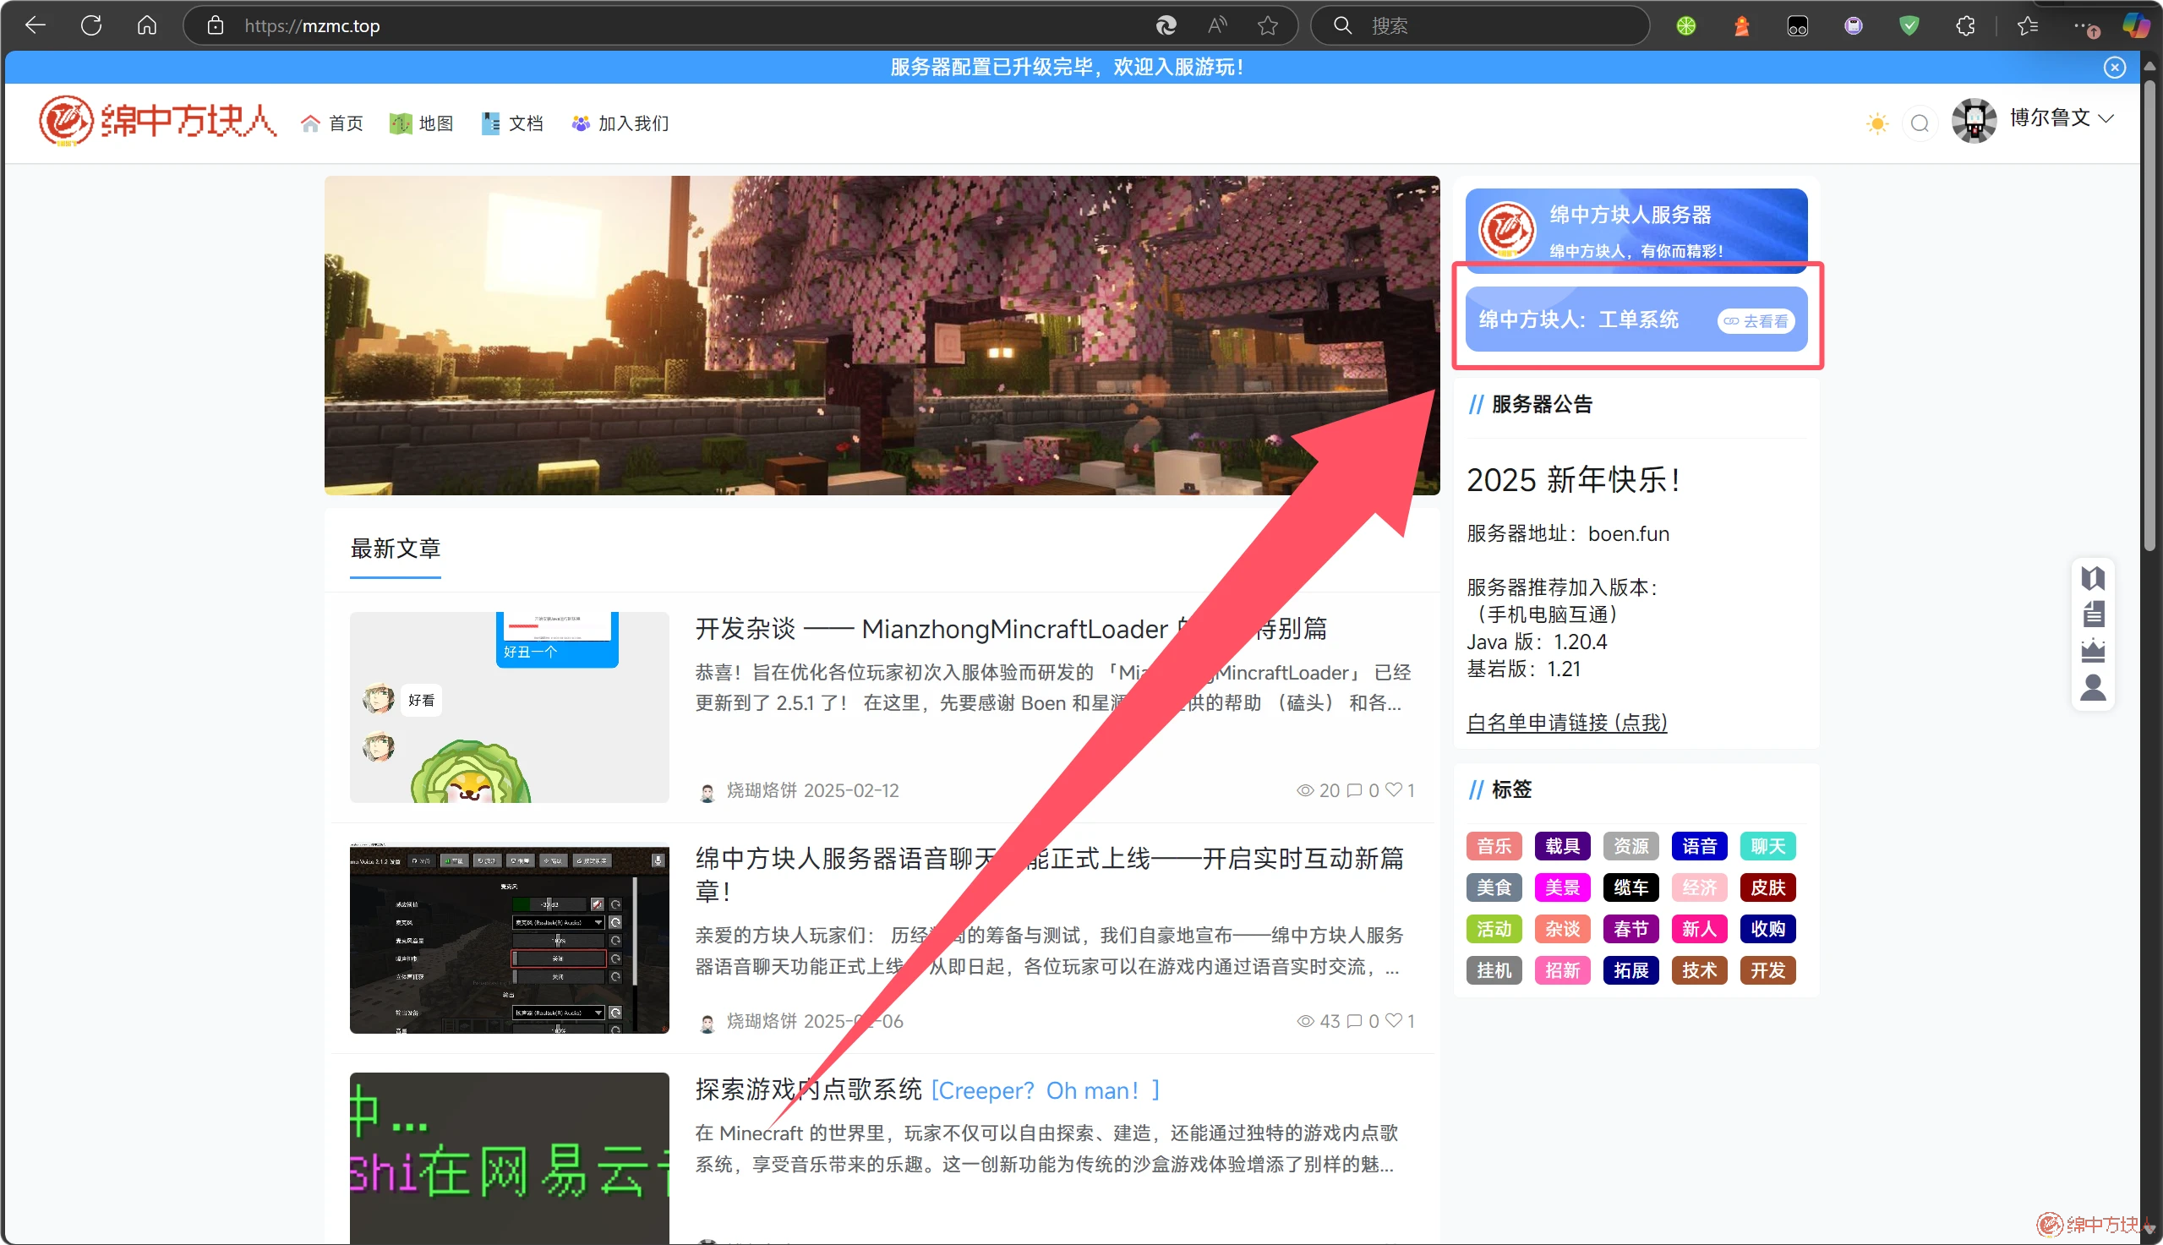Click the Read Aloud icon in address bar
This screenshot has width=2163, height=1245.
tap(1216, 25)
